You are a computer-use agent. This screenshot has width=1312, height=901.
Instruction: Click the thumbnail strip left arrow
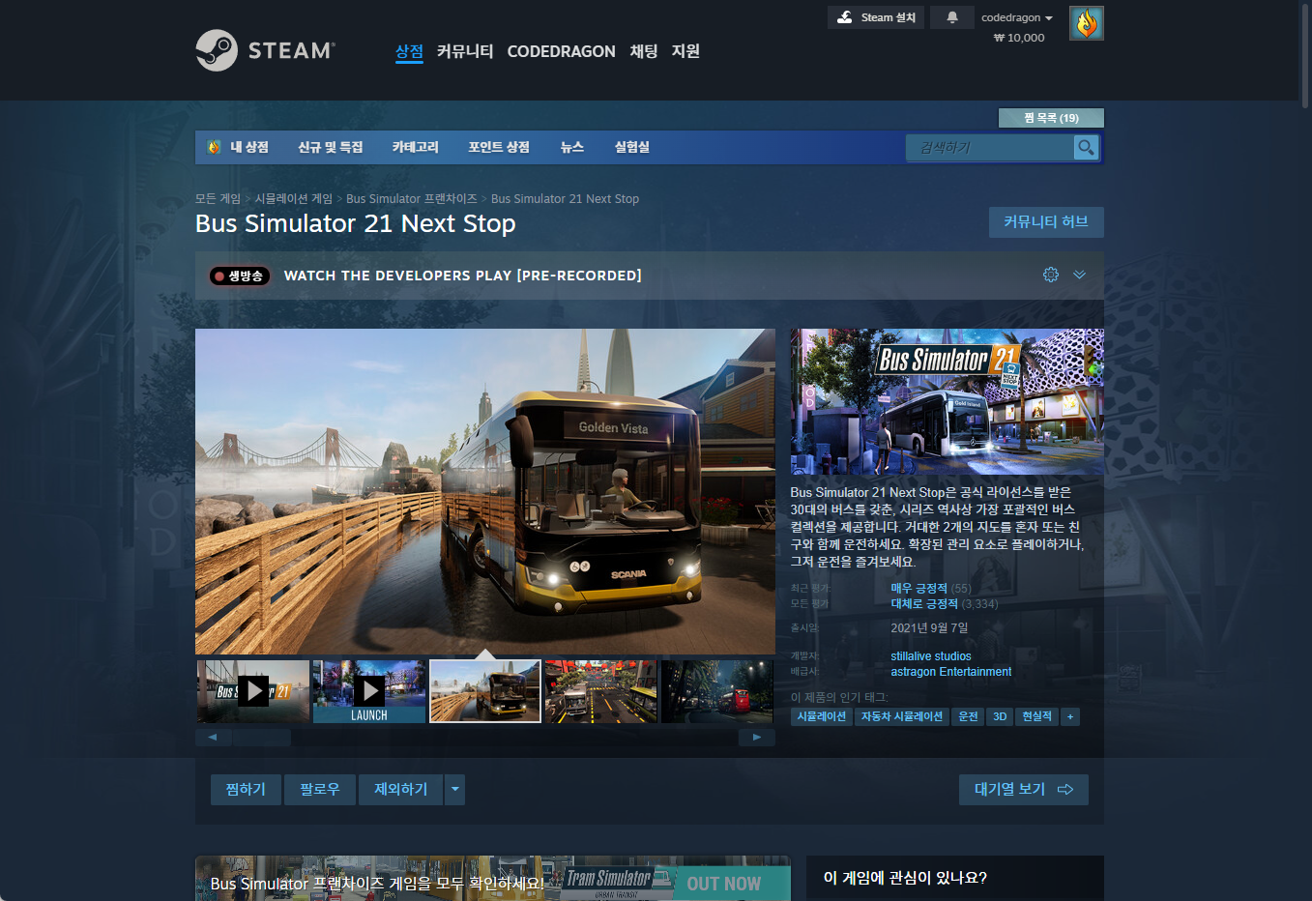[x=213, y=737]
